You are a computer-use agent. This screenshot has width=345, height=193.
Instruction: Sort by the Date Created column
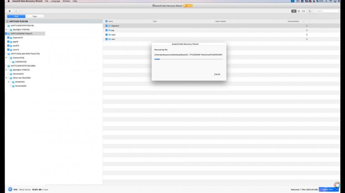[x=221, y=21]
